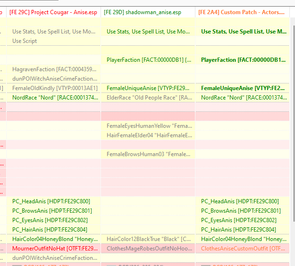295x266 pixels.
Task: Select bold PlayerFaction cell in Custom Patch column
Action: (242, 60)
